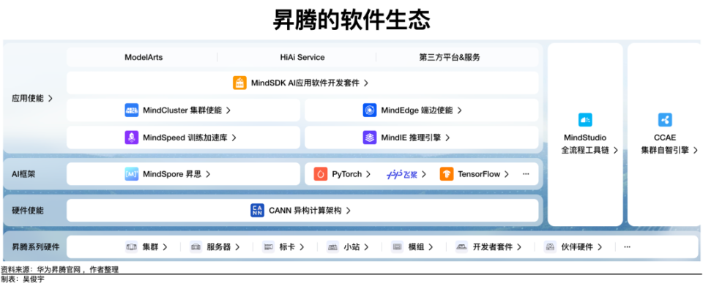This screenshot has height=286, width=703.
Task: Open the PyTorch link
Action: click(x=346, y=174)
